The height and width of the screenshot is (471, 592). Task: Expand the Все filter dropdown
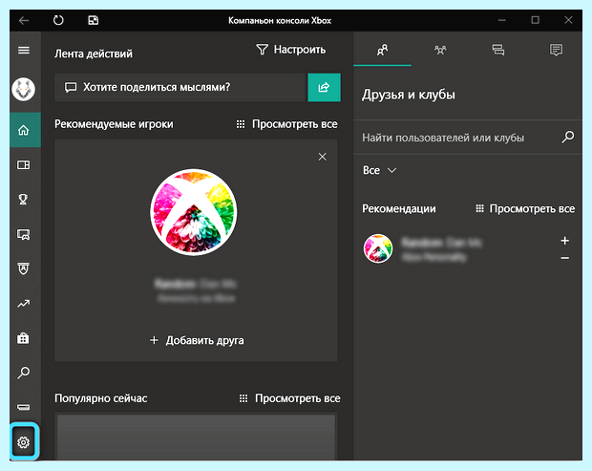point(379,170)
